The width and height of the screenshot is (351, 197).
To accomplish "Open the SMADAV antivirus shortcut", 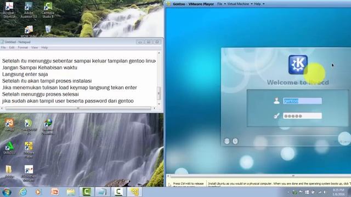I will 9,148.
